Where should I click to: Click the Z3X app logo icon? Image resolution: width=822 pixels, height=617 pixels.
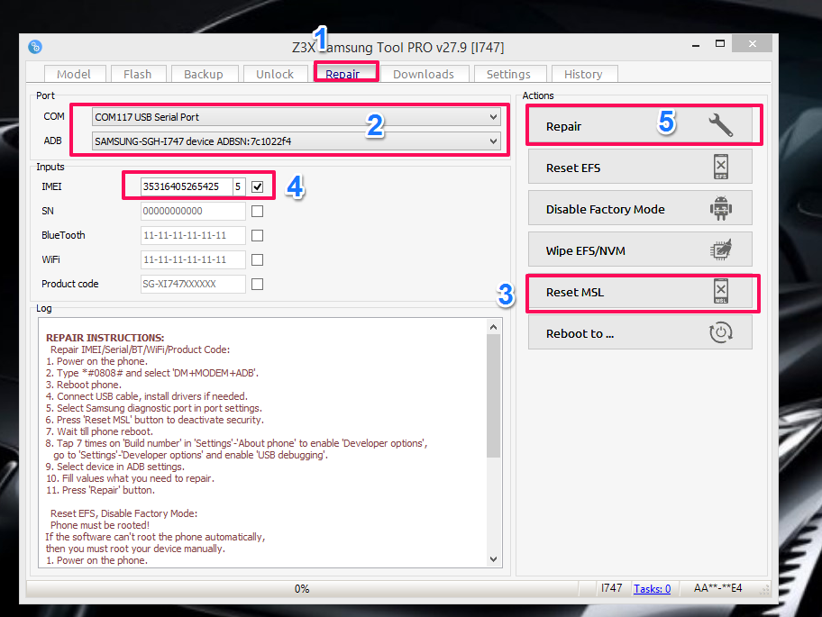35,47
